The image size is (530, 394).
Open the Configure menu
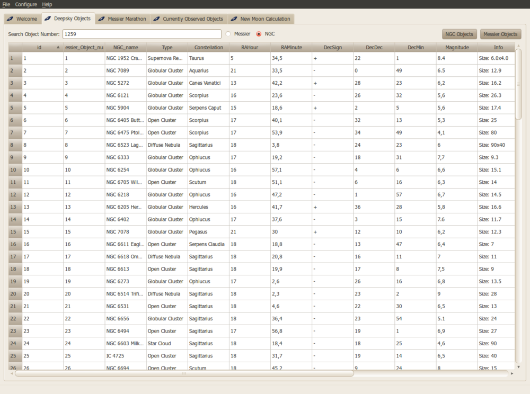(x=26, y=4)
